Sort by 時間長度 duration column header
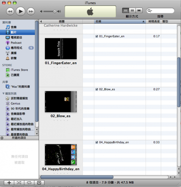Screen dimensions: 181x187 point(154,22)
